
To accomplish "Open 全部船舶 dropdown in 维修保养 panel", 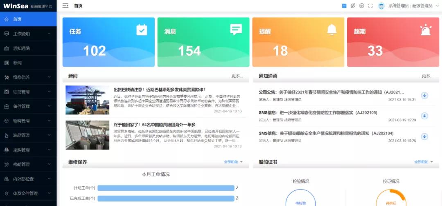I will point(233,162).
